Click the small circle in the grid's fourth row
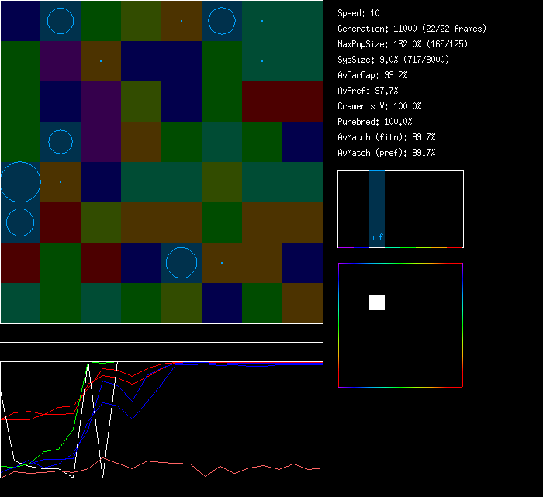Viewport: 543px width, 497px height. pos(61,142)
